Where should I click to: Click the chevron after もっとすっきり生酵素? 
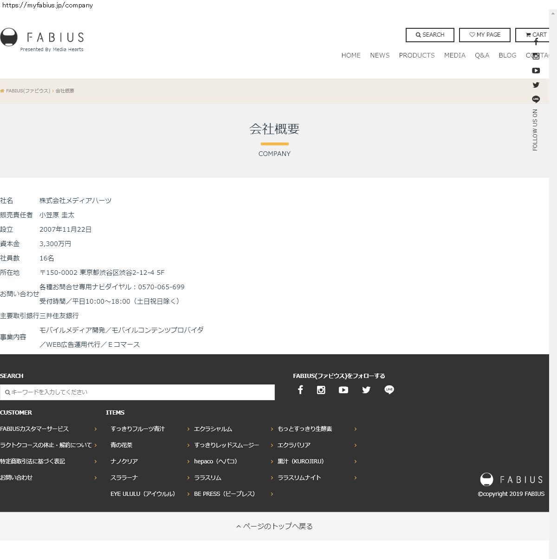(356, 429)
